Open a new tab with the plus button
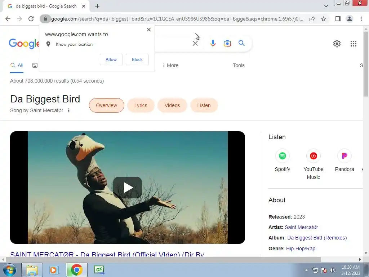 97,6
